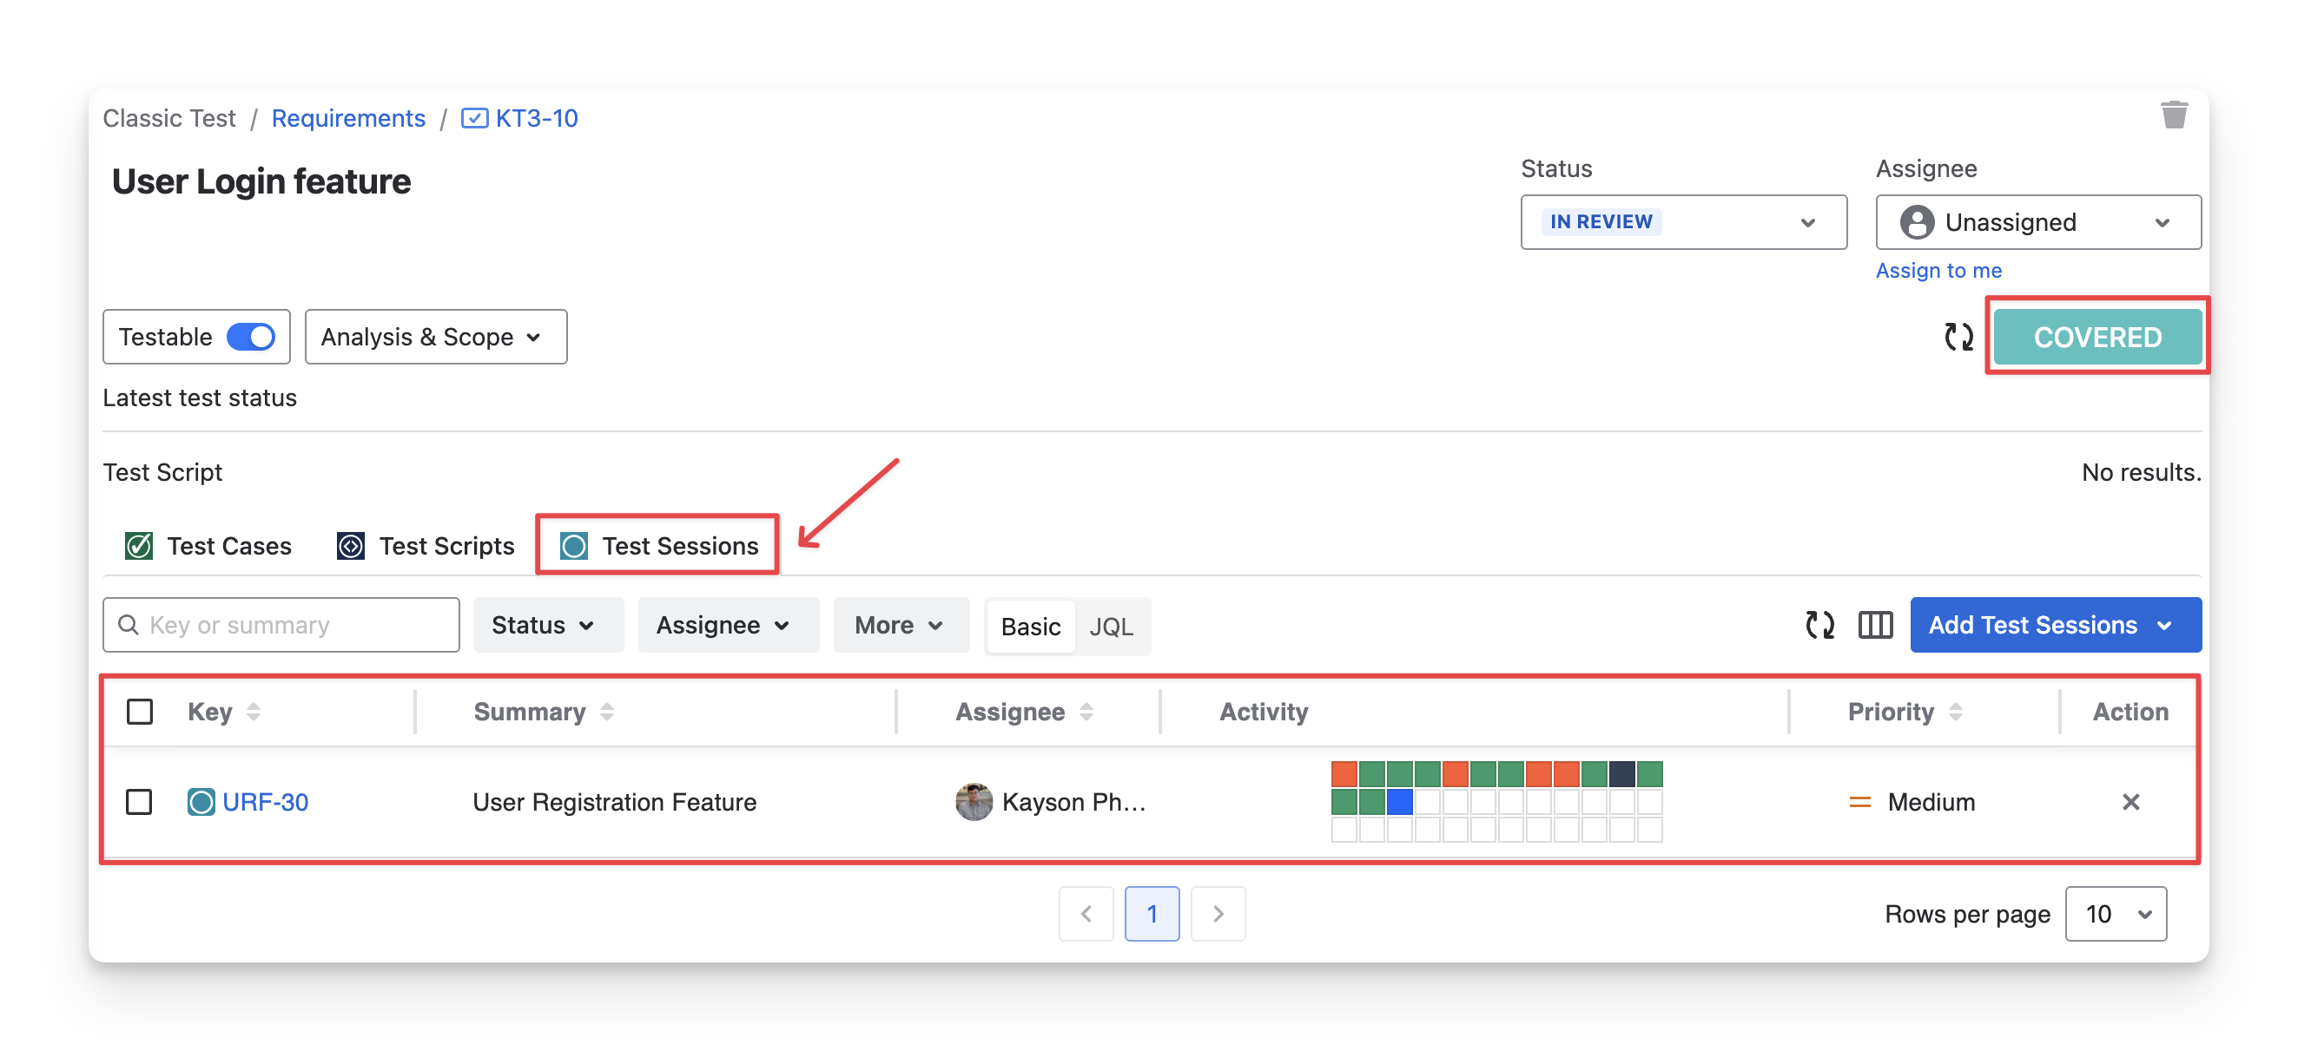
Task: Sort by Summary using its sort arrows
Action: [606, 712]
